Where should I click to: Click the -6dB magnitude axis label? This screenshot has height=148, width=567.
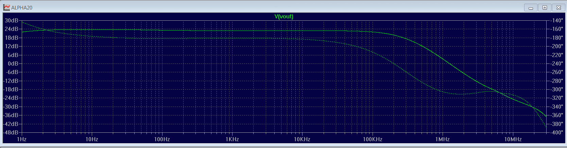tap(12, 72)
